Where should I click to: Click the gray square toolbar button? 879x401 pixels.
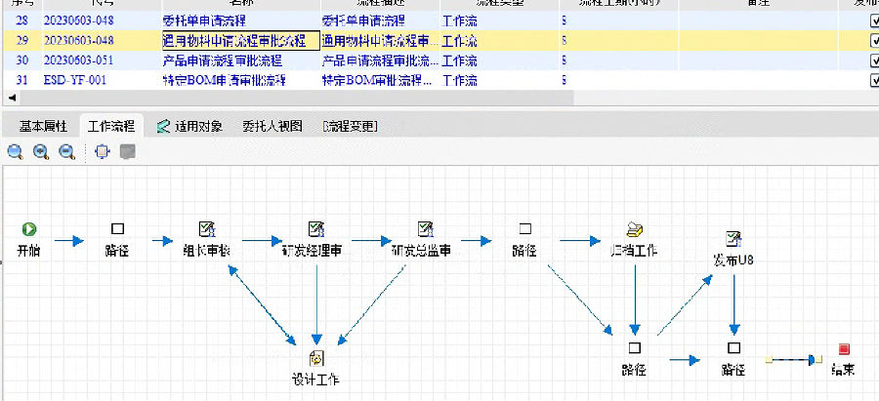[x=128, y=152]
